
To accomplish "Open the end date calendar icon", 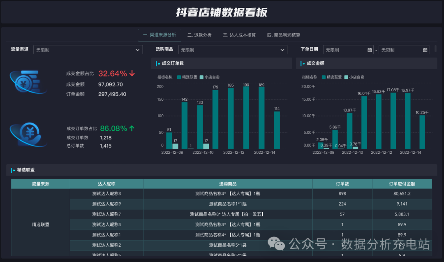I will (425, 50).
